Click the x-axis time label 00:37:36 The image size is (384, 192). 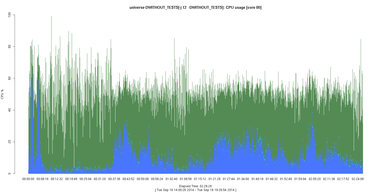pos(114,179)
